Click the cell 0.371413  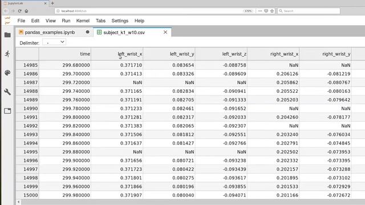[x=117, y=73]
